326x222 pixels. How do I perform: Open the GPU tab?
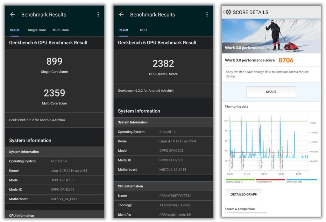[x=143, y=30]
